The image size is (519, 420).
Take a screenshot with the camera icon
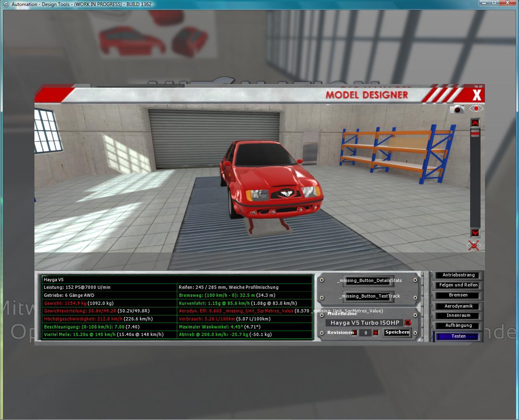457,109
